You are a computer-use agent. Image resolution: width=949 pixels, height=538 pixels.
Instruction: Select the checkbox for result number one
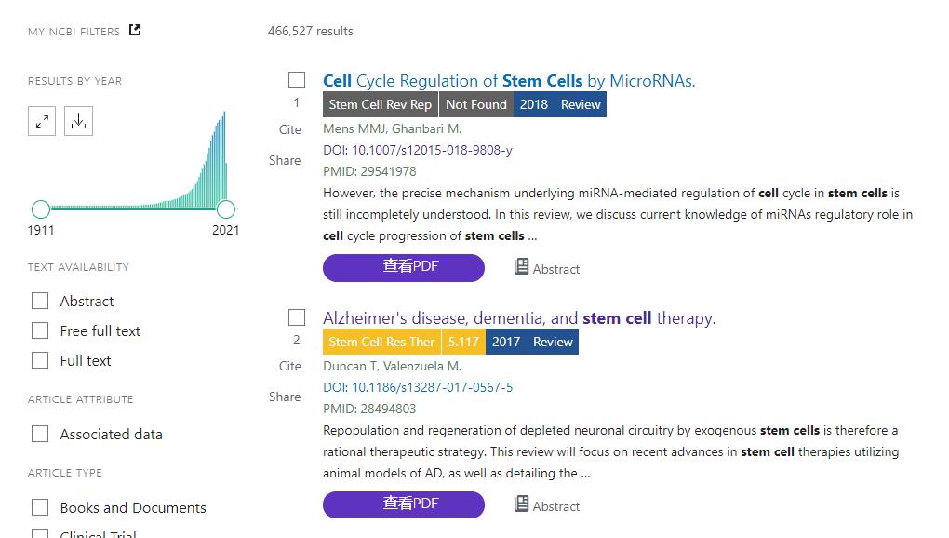[297, 80]
